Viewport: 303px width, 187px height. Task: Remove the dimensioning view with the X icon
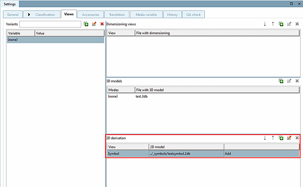[297, 24]
